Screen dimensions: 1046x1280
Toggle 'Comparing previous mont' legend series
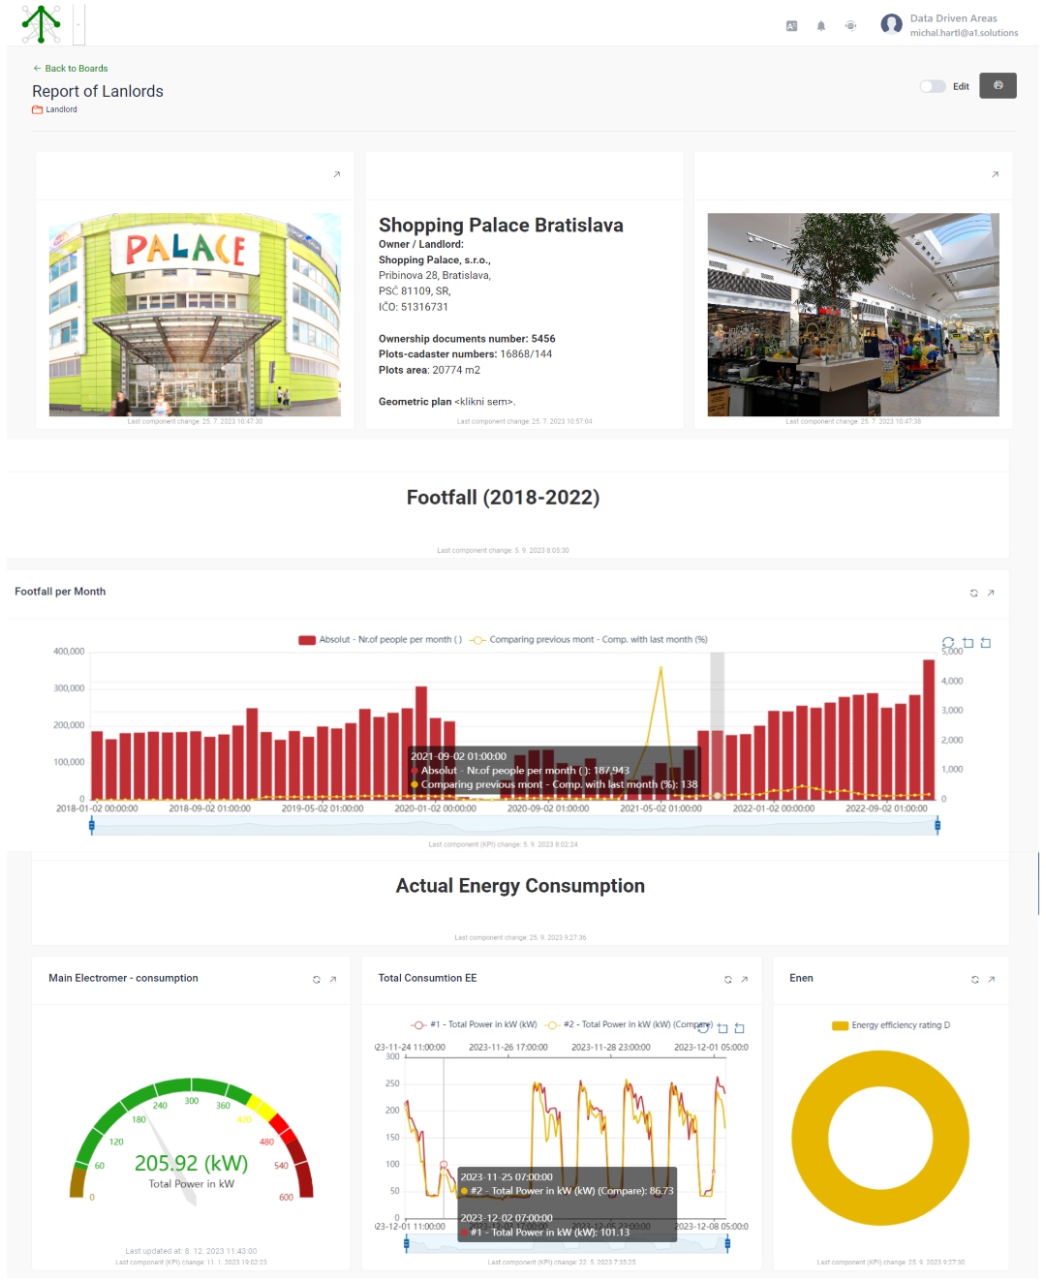point(589,640)
